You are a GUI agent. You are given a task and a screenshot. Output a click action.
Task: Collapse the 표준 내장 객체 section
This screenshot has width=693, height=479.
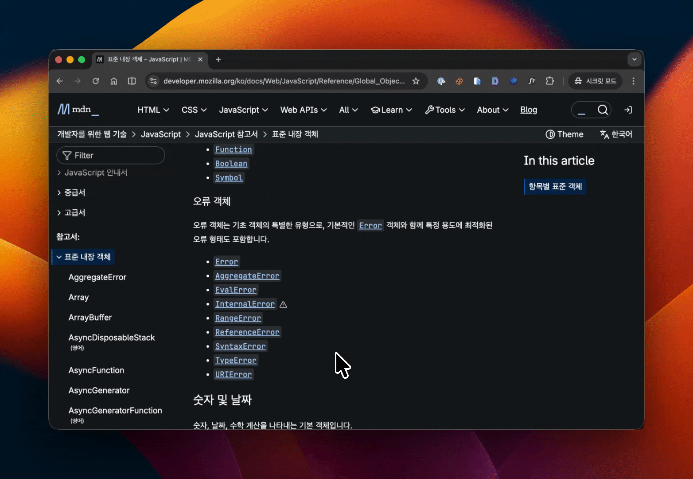(x=83, y=257)
